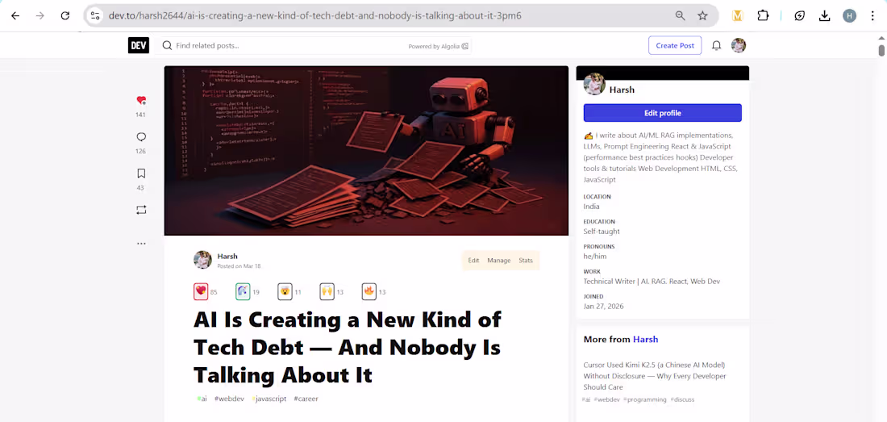Open the post Stats link

click(x=526, y=260)
